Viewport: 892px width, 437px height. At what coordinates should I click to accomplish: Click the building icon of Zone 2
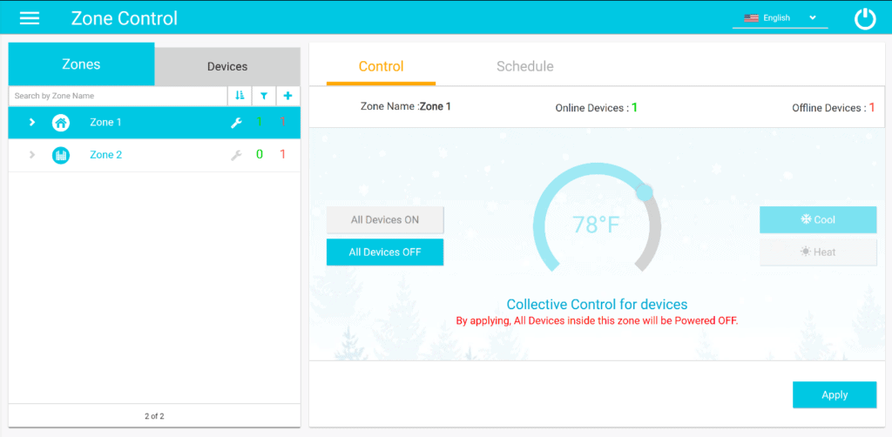61,155
